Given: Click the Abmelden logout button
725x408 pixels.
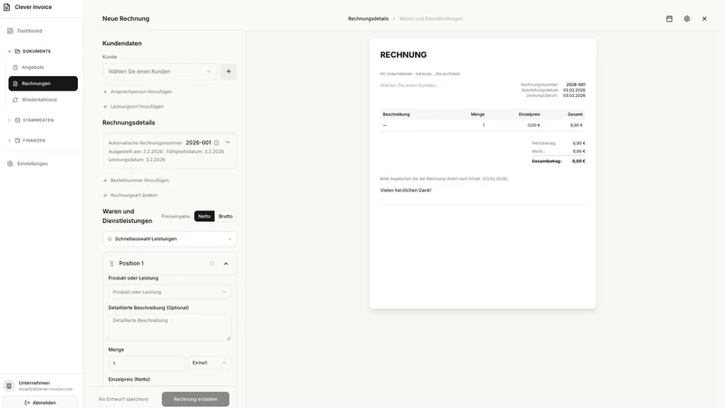Looking at the screenshot, I should [40, 403].
